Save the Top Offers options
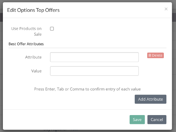 137,120
